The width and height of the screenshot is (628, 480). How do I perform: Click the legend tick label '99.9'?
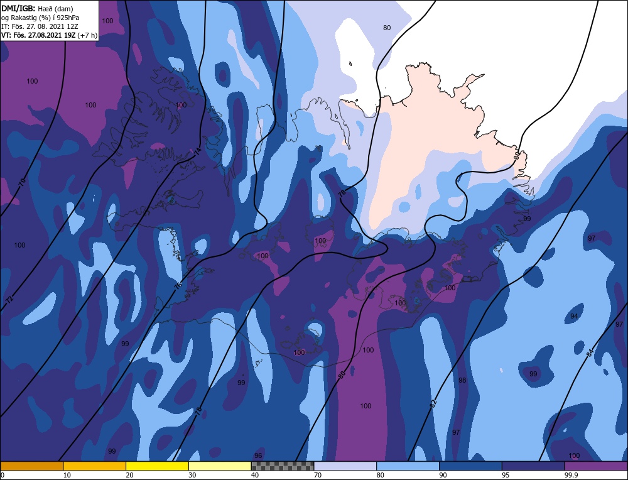coord(571,475)
